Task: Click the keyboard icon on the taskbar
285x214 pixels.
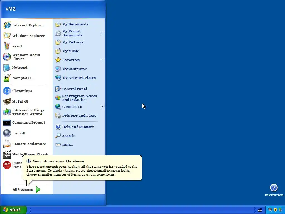Action: (x=260, y=210)
